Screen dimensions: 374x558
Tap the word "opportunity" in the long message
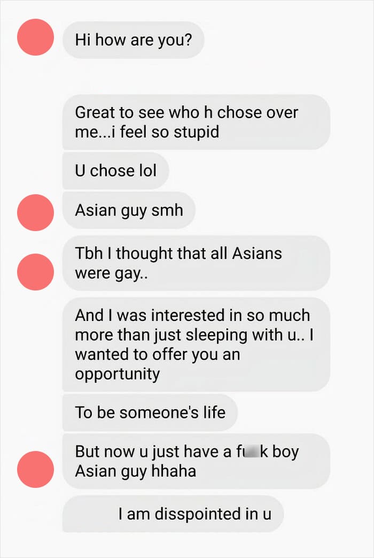click(118, 374)
